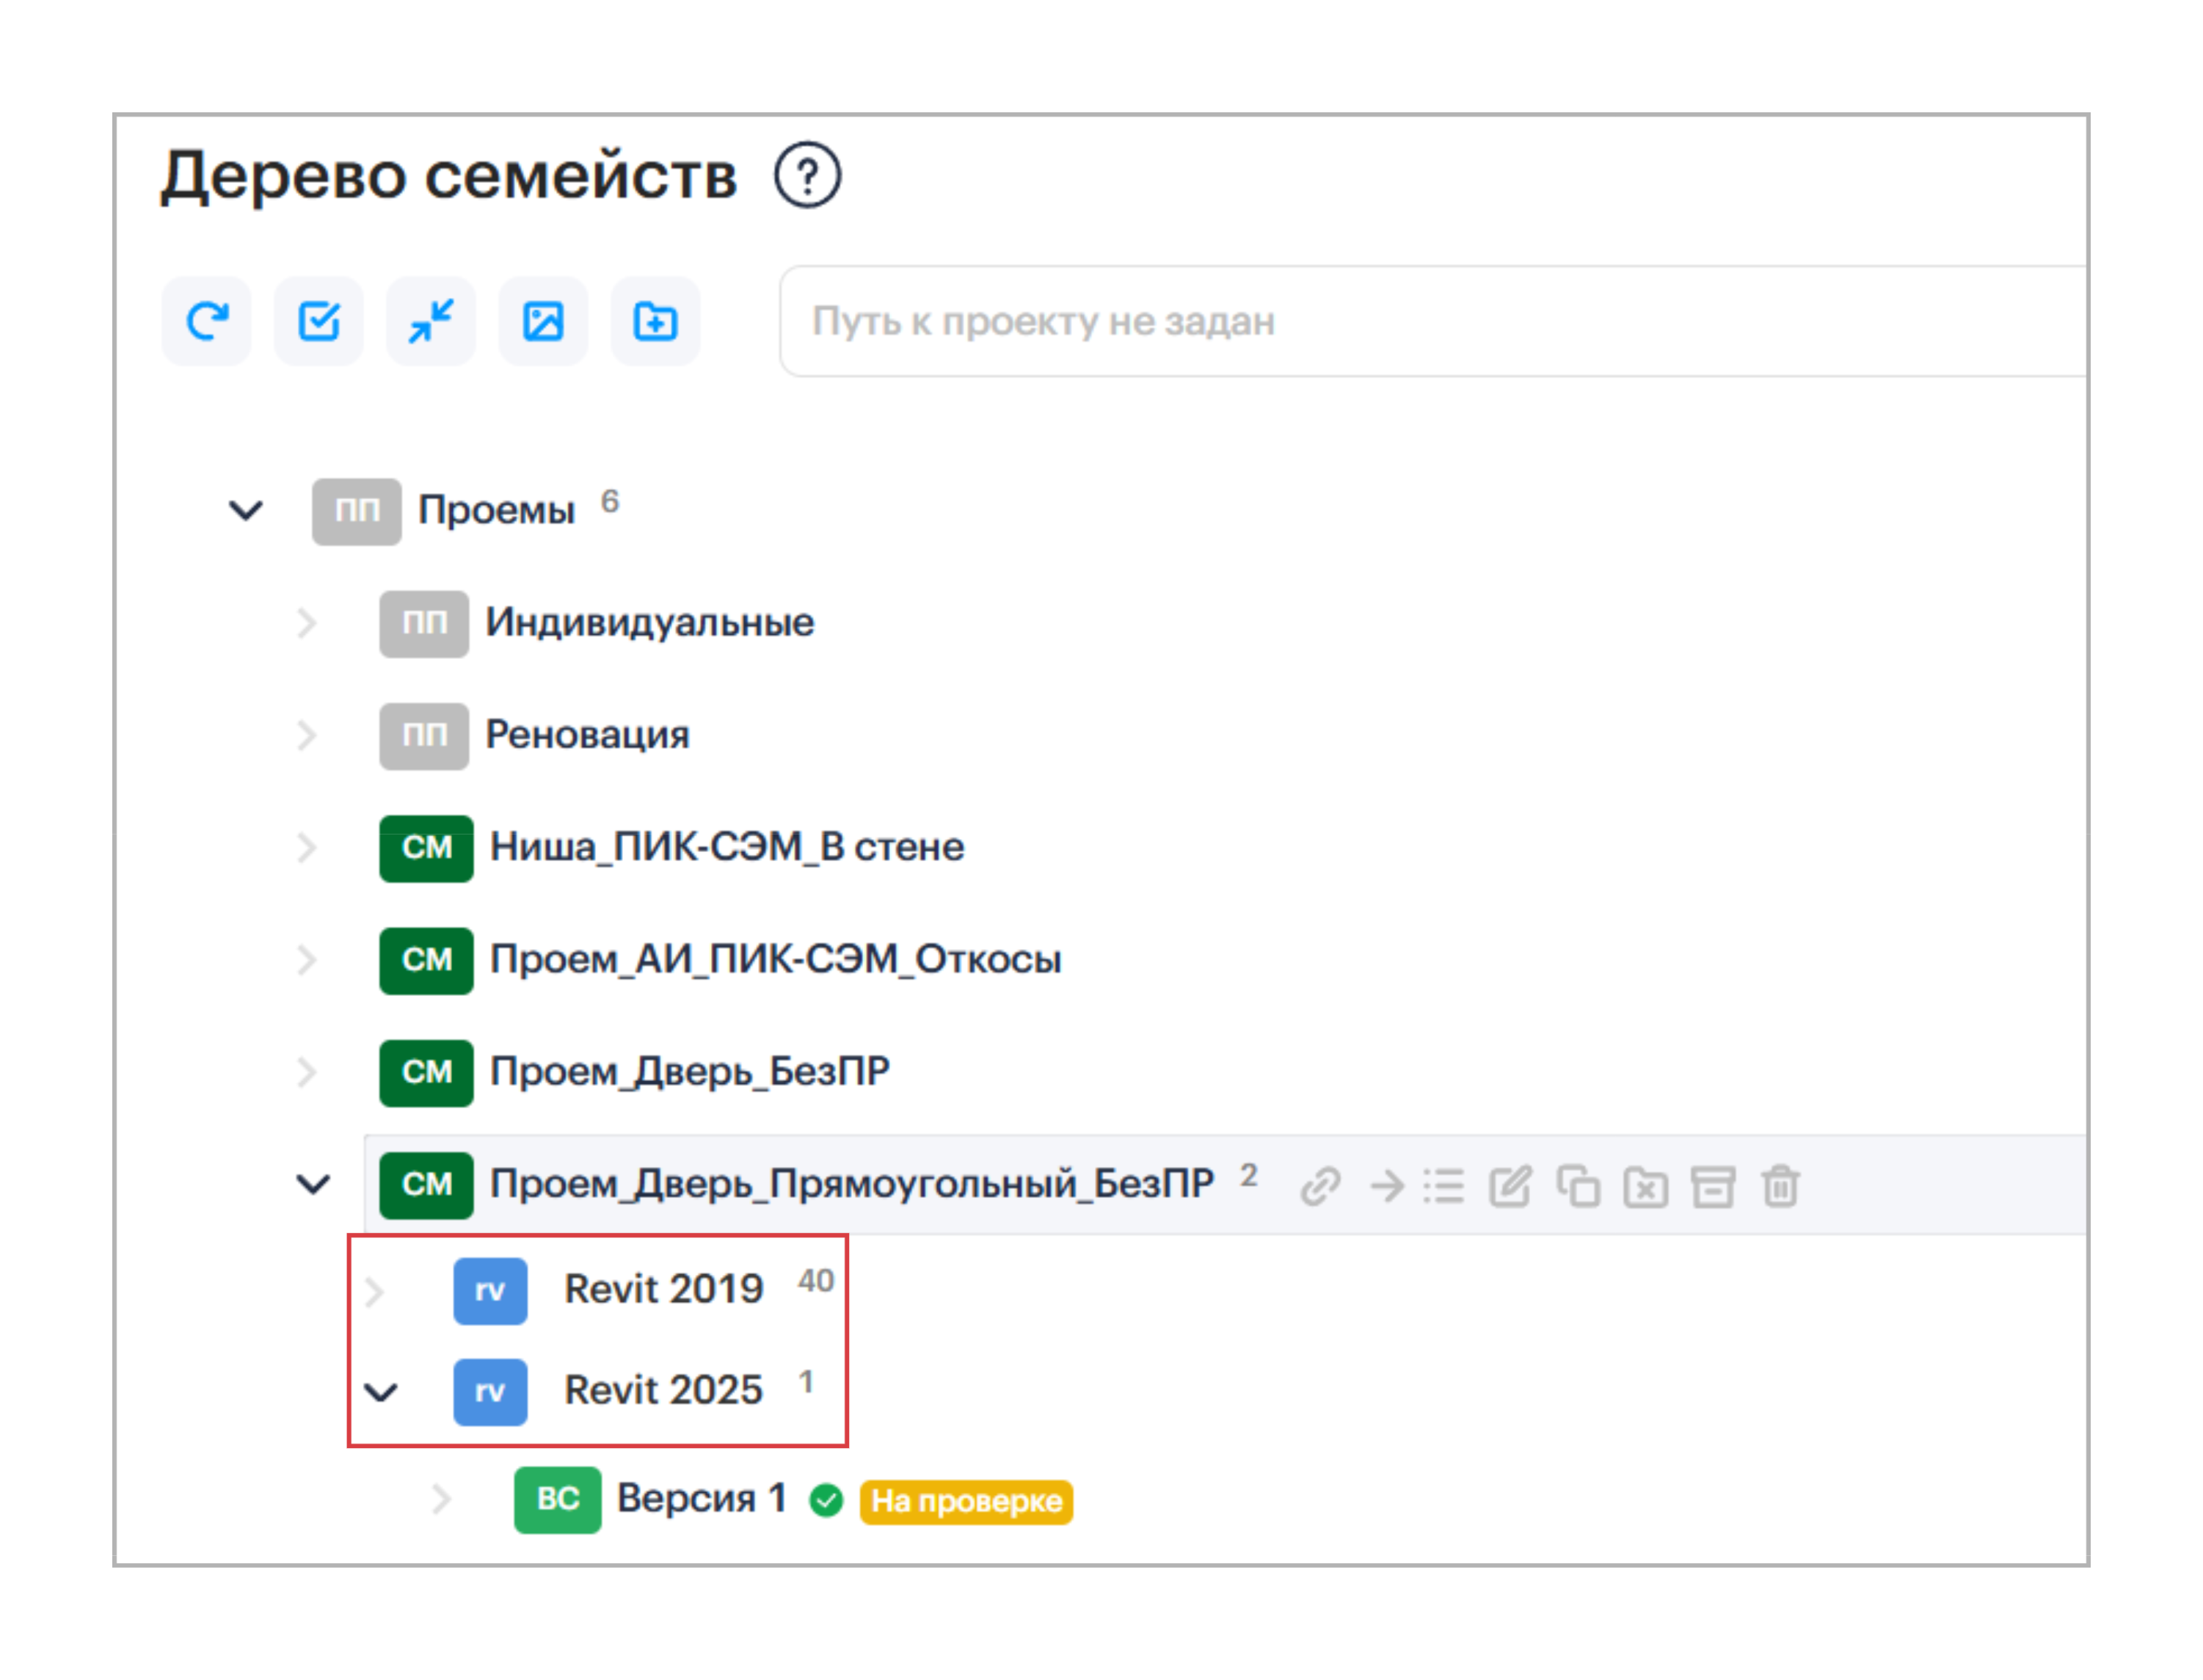
Task: Click the rv badge of Revit 2019
Action: pos(490,1291)
